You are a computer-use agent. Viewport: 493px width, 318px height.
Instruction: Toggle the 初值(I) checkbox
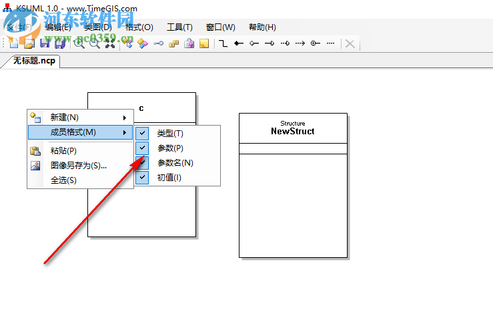(142, 177)
